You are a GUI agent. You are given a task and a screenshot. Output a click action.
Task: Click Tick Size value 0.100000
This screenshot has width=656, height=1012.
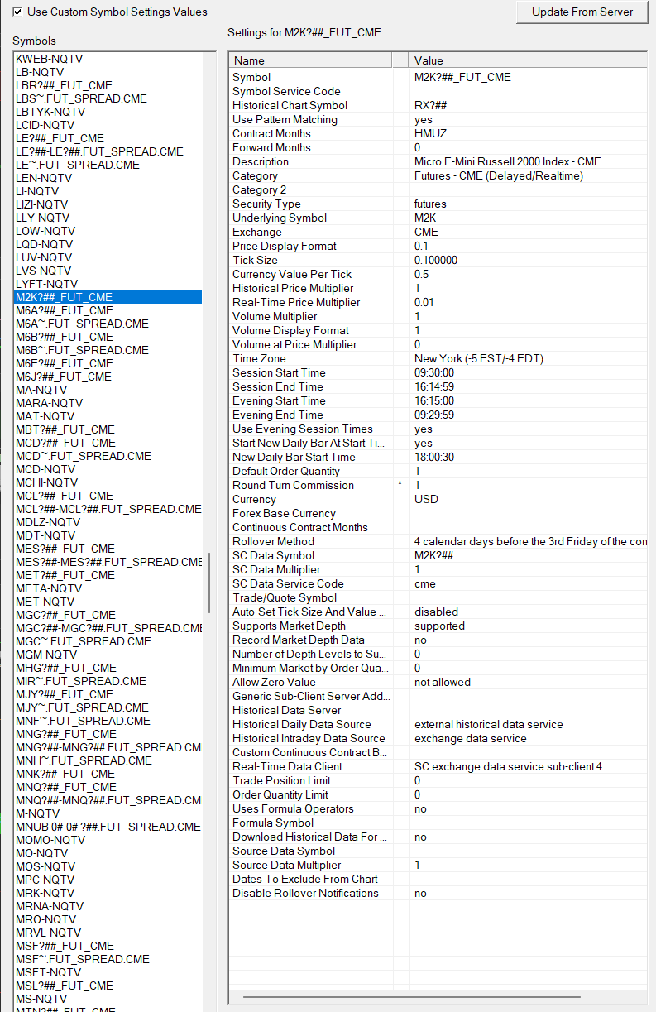(436, 260)
